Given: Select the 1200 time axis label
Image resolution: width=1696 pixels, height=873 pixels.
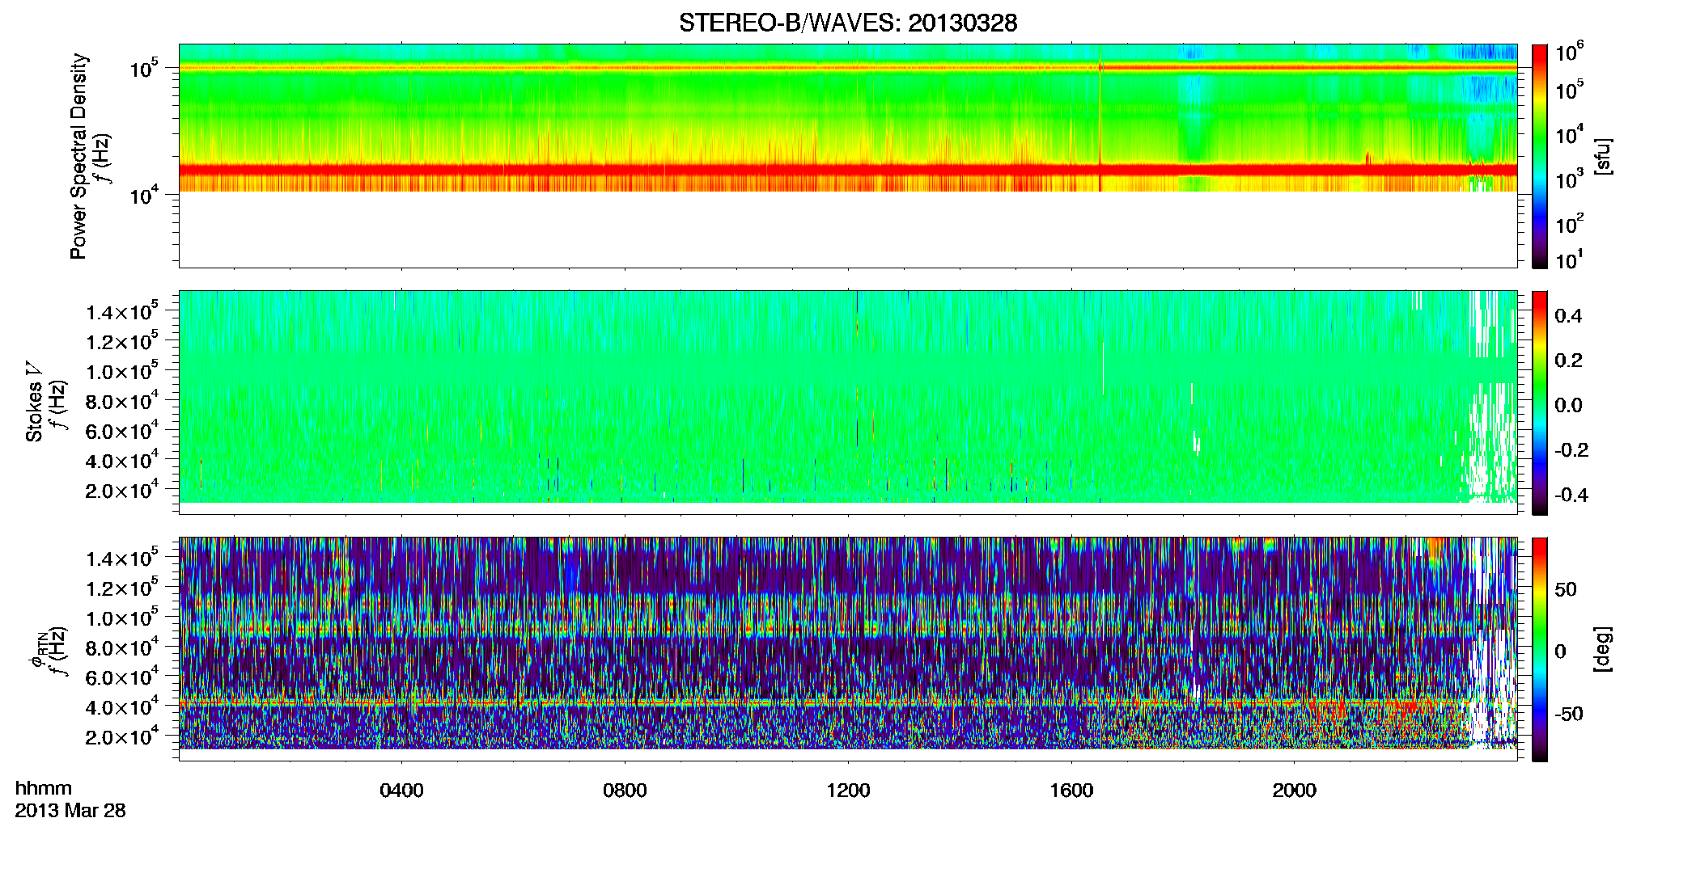Looking at the screenshot, I should tap(848, 791).
